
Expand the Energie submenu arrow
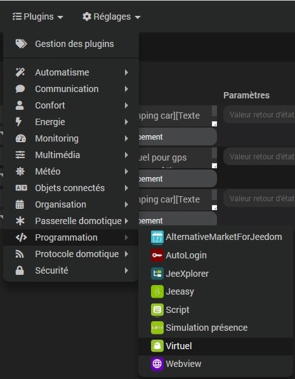pos(126,122)
